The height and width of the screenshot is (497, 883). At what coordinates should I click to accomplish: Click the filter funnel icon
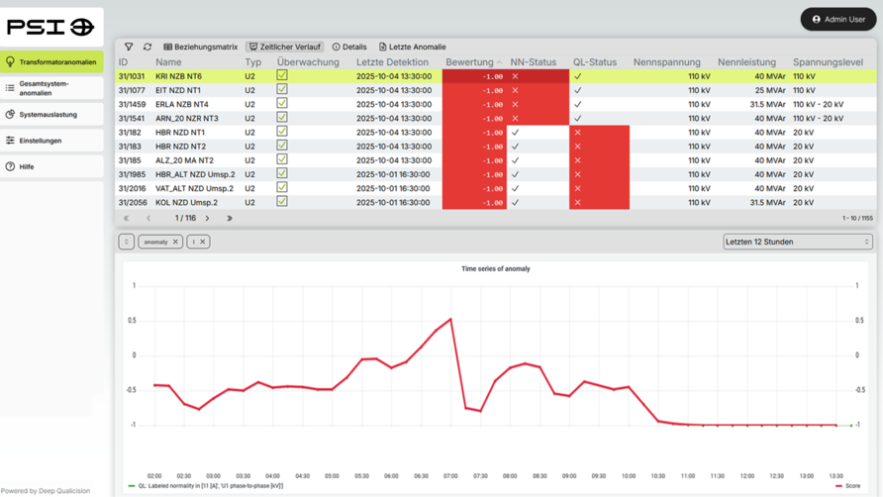[129, 47]
